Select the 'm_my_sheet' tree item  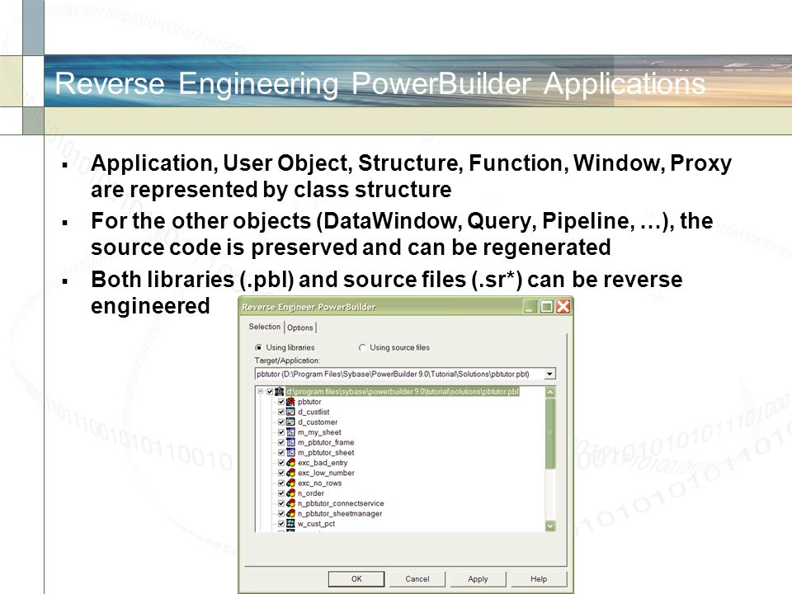pyautogui.click(x=319, y=432)
